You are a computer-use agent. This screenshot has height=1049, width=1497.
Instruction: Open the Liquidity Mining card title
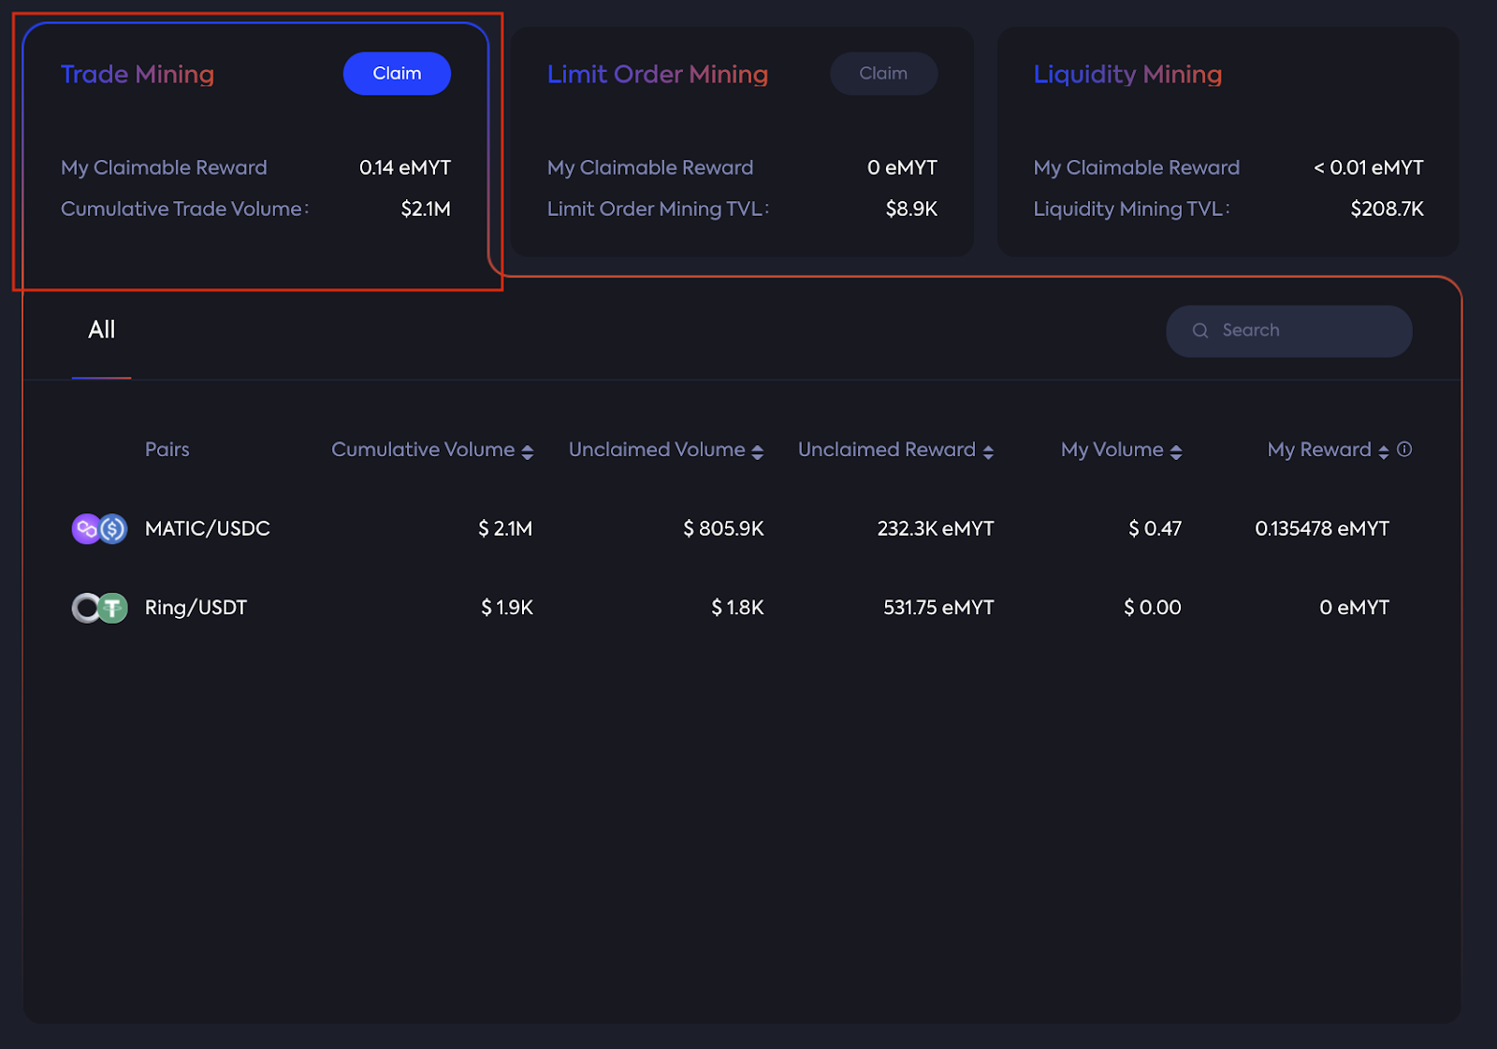(x=1127, y=74)
